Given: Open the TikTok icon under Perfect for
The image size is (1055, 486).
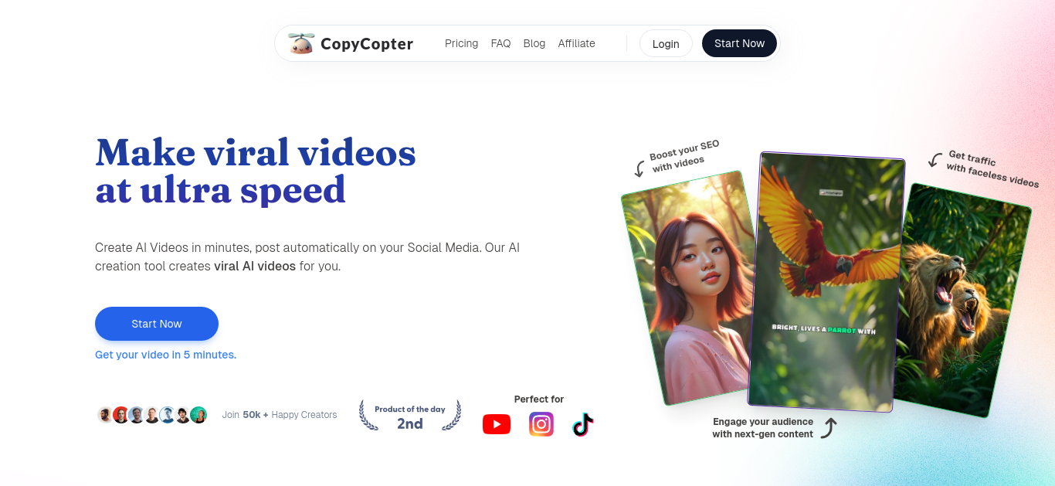Looking at the screenshot, I should [583, 424].
